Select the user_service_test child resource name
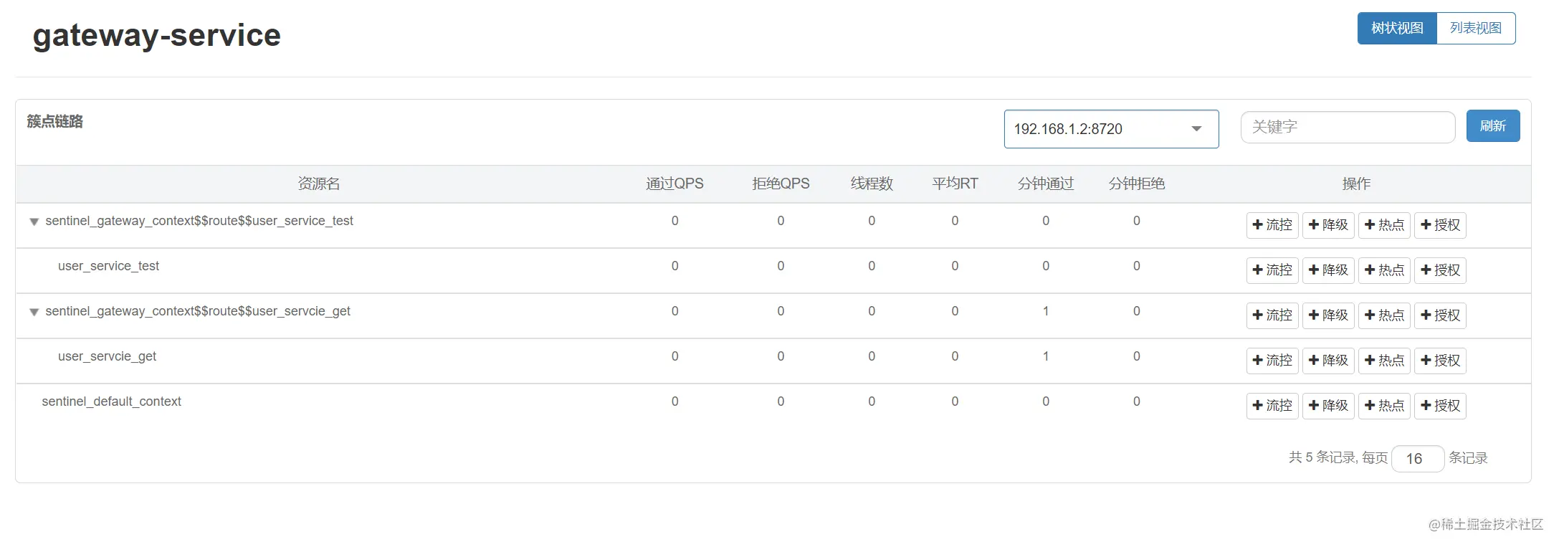Viewport: 1559px width, 547px height. coord(108,266)
